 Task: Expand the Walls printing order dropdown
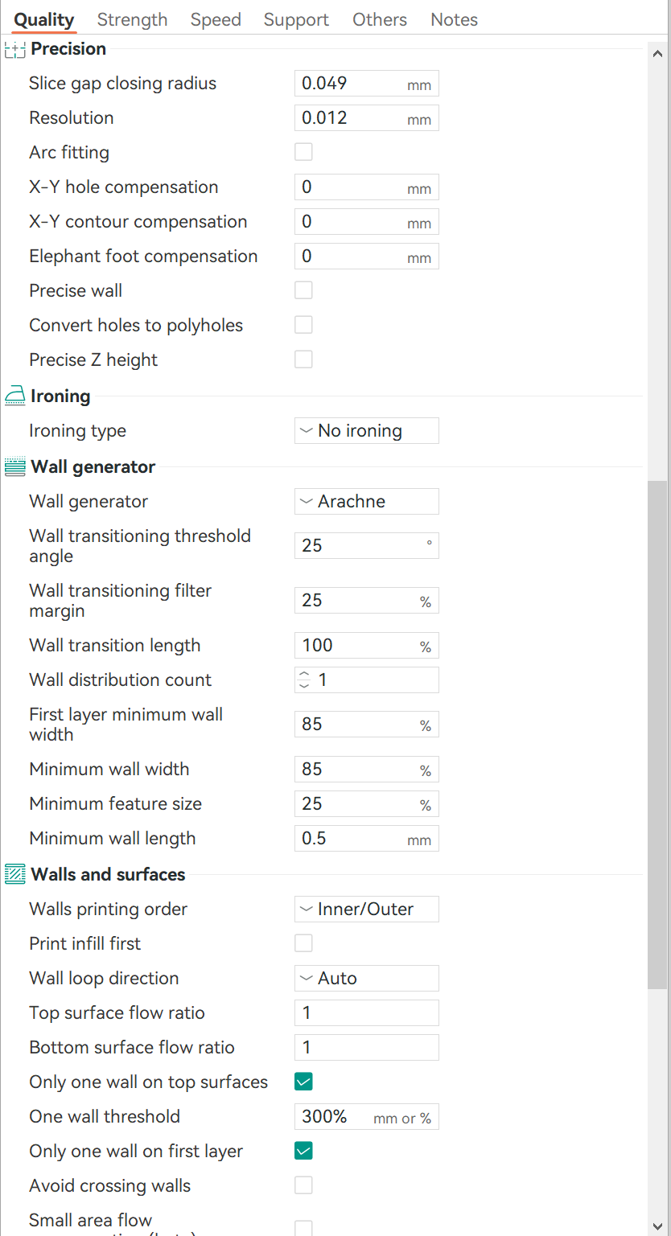click(367, 910)
